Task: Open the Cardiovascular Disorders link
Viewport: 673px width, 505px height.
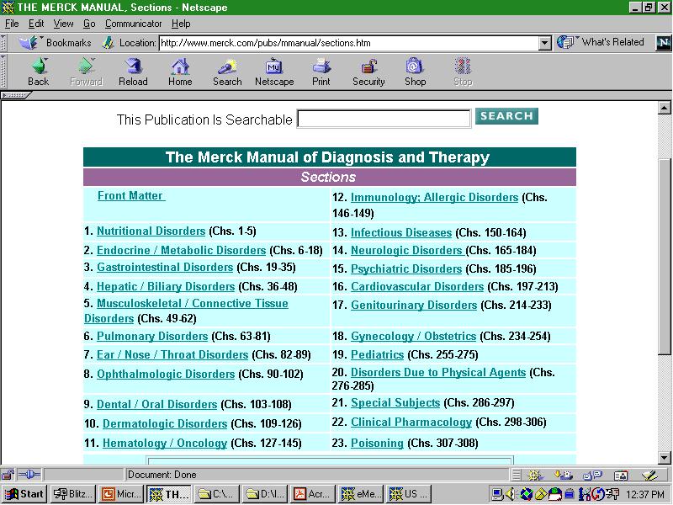Action: [417, 286]
